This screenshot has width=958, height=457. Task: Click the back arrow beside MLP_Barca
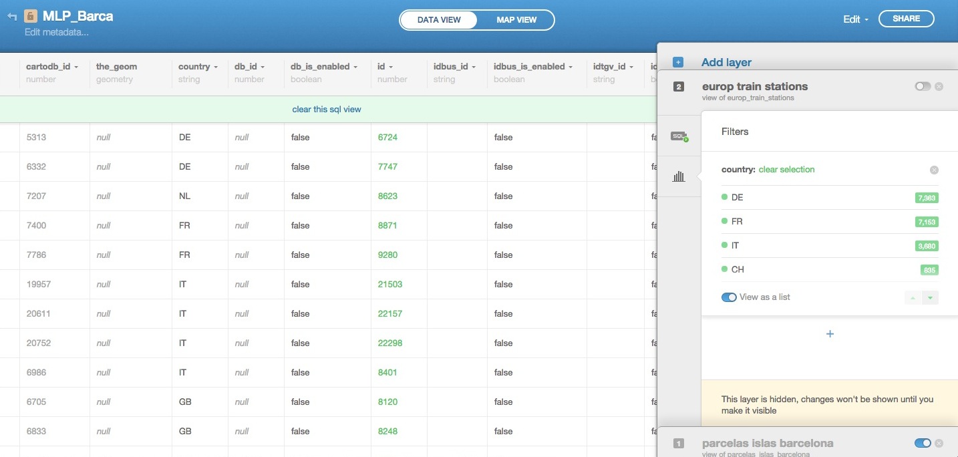click(x=12, y=17)
